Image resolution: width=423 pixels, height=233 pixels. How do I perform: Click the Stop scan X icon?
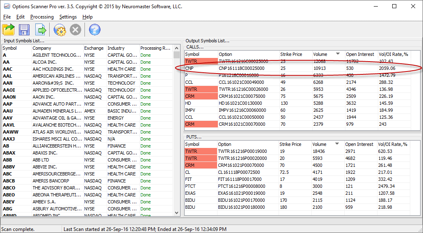click(75, 30)
